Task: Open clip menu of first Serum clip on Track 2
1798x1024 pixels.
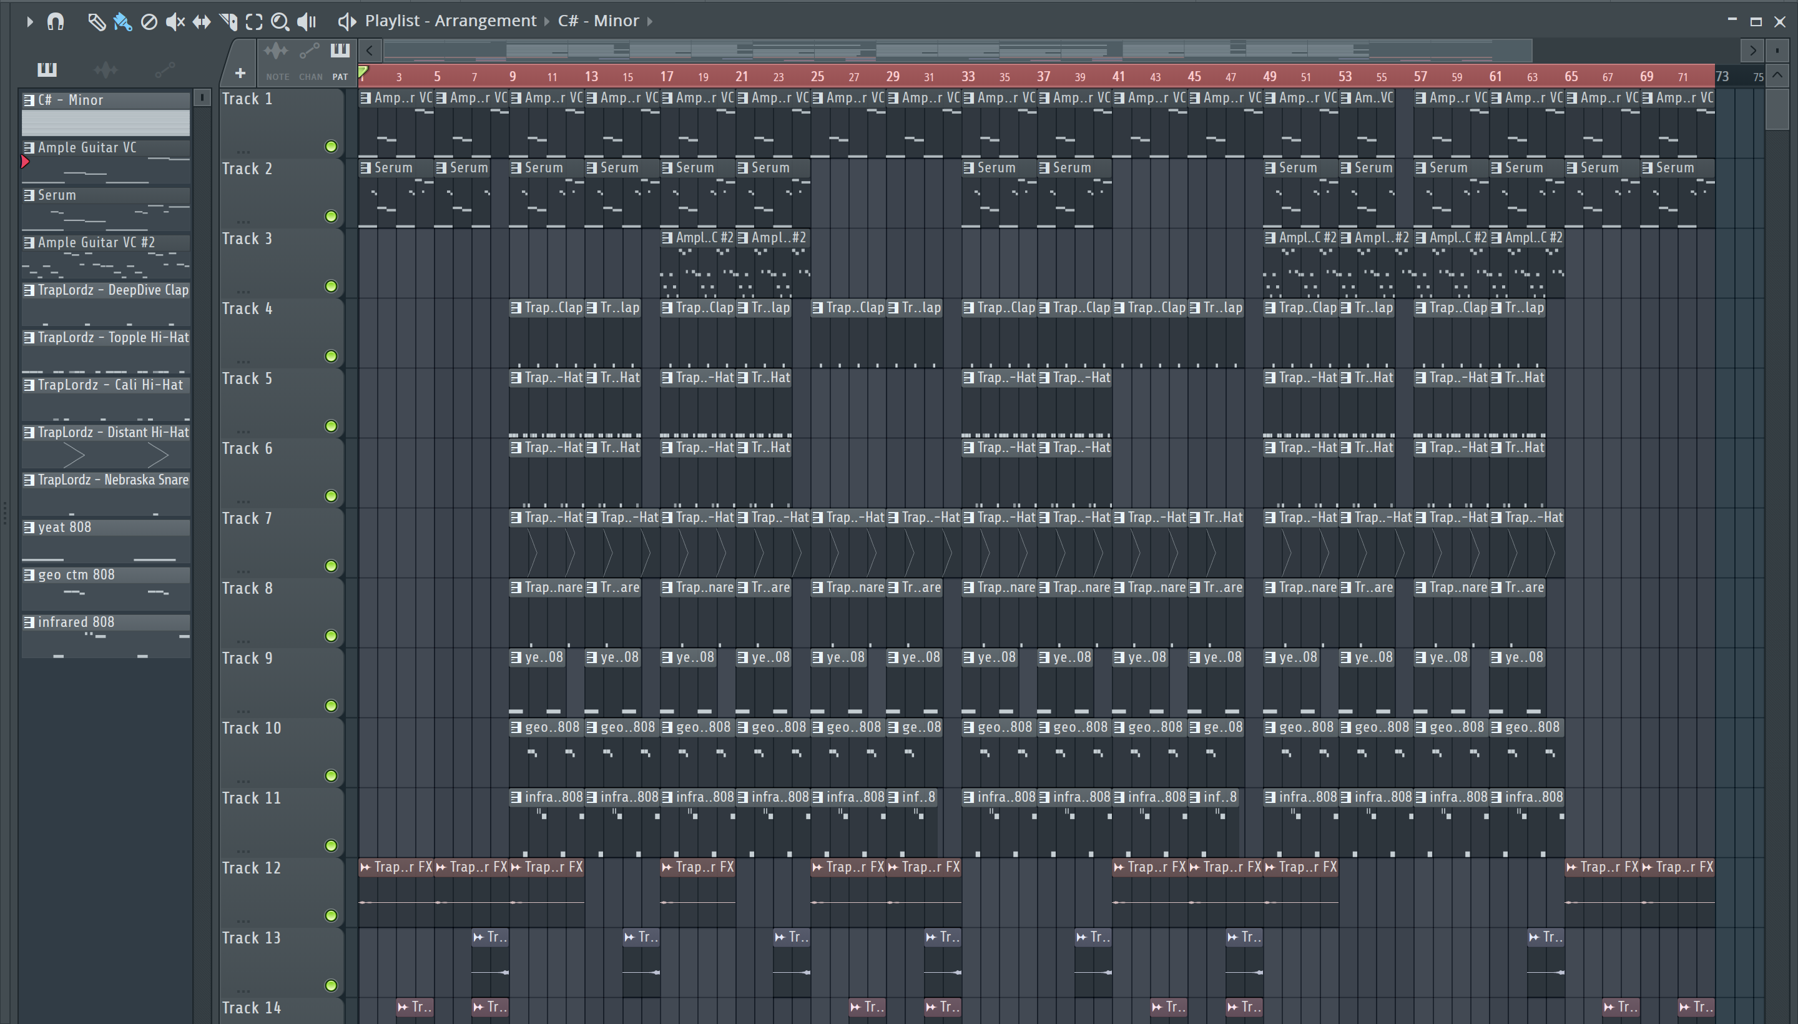Action: tap(366, 168)
